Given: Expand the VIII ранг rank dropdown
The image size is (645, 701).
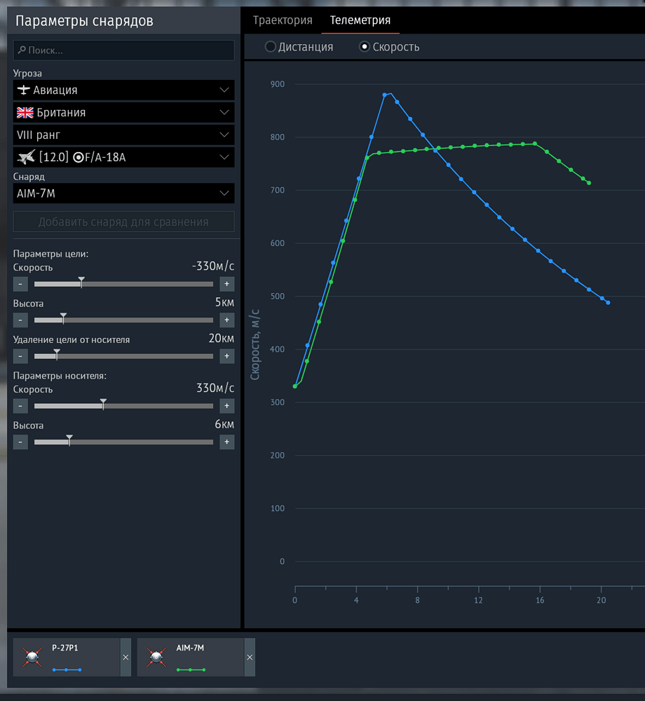Looking at the screenshot, I should [x=123, y=135].
